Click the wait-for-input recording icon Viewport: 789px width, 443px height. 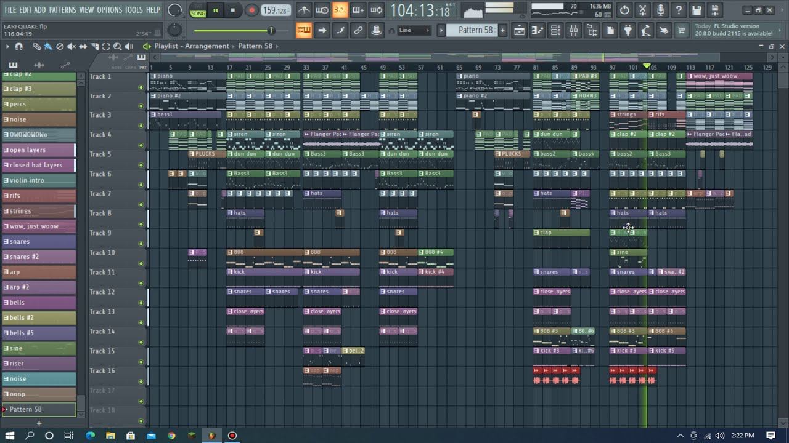[322, 10]
